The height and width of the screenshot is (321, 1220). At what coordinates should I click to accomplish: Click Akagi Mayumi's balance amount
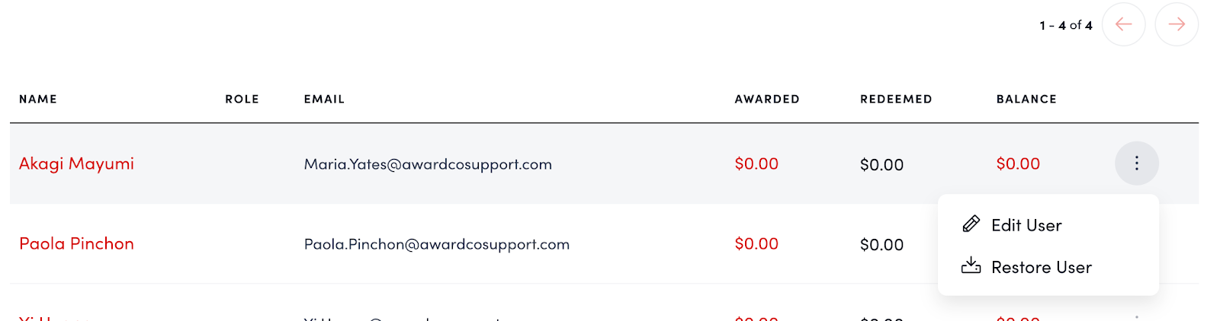point(1018,164)
